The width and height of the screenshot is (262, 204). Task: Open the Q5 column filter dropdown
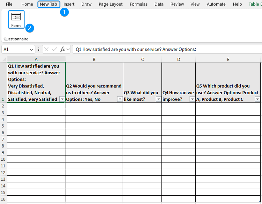257,99
